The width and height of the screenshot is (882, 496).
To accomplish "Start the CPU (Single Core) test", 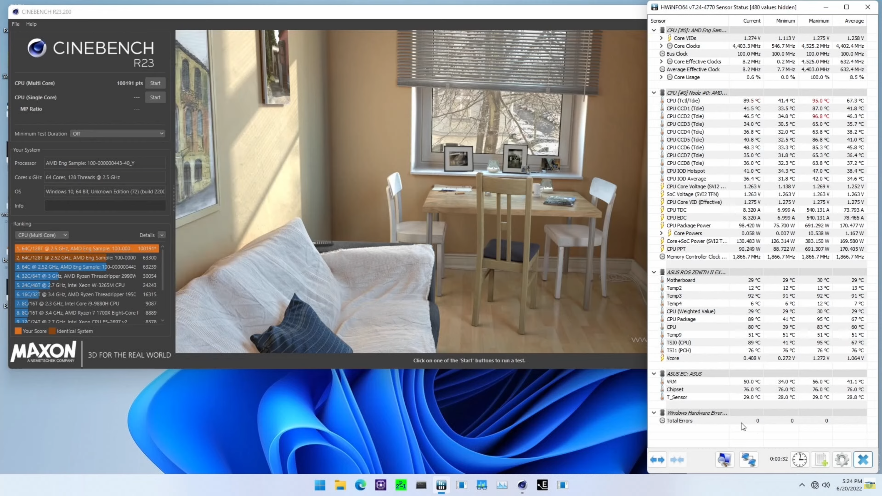I will click(x=155, y=98).
